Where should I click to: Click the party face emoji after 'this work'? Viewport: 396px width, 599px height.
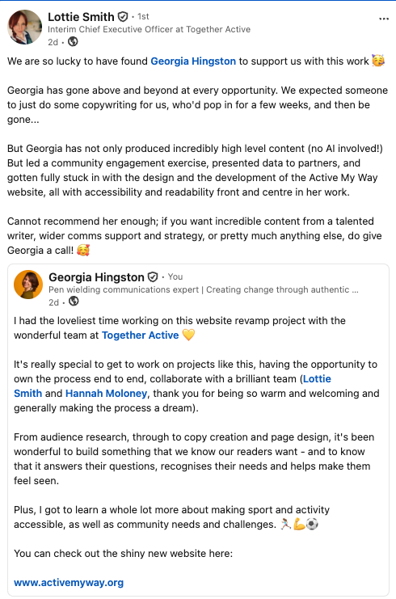click(378, 61)
